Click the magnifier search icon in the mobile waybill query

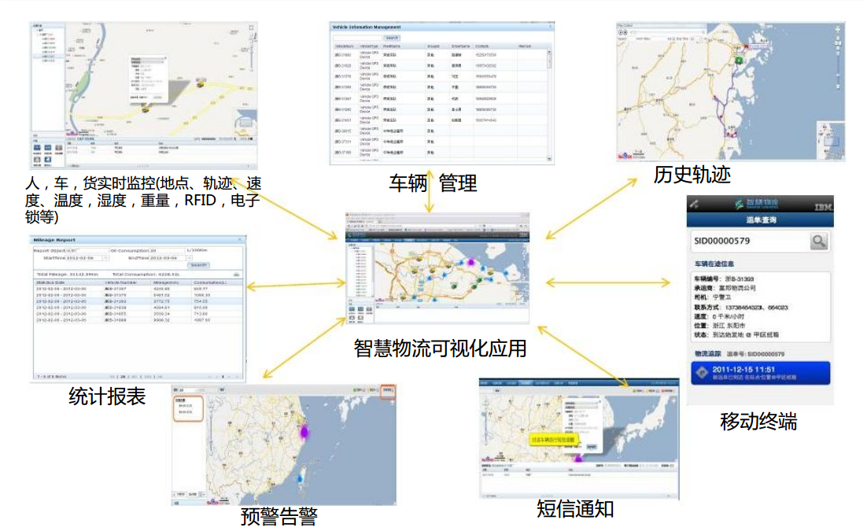point(820,241)
